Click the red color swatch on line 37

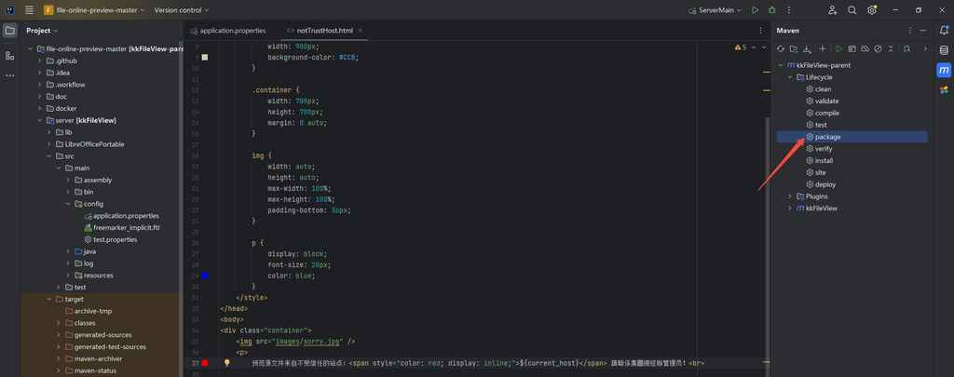pos(204,363)
